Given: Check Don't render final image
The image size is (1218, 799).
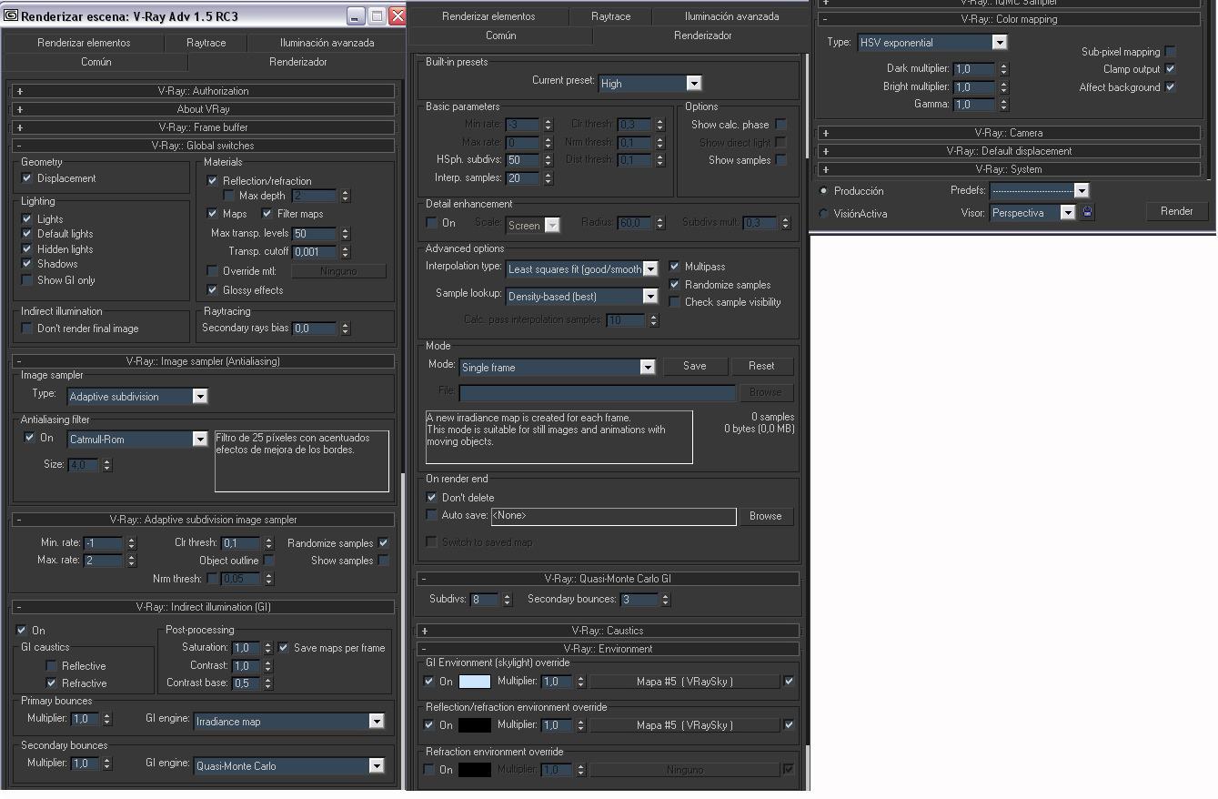Looking at the screenshot, I should pos(27,329).
